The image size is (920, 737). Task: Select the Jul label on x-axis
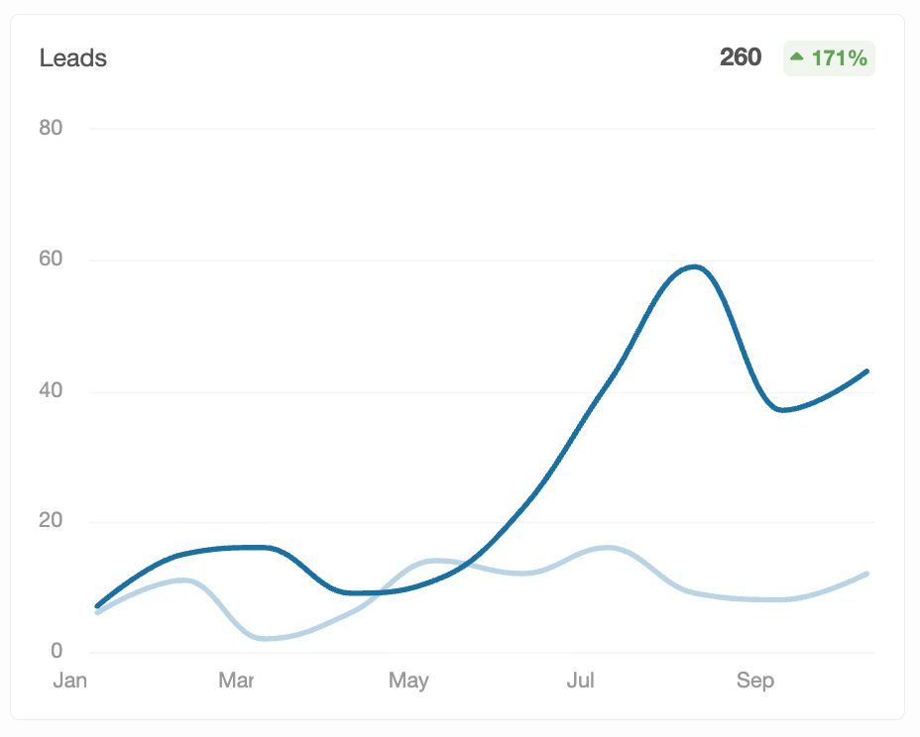click(x=581, y=681)
